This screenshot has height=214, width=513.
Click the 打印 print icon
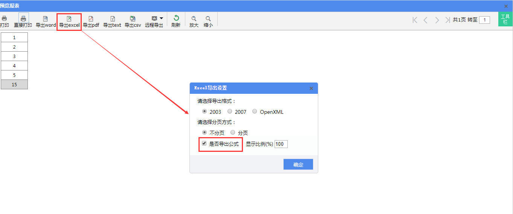click(x=4, y=18)
